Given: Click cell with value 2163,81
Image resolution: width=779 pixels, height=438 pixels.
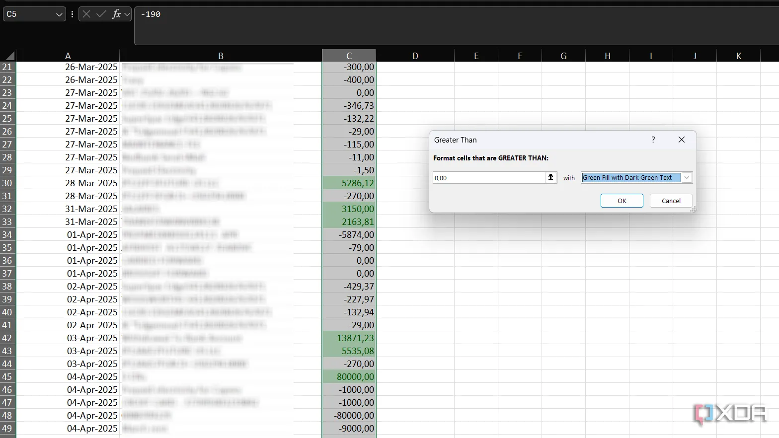Looking at the screenshot, I should 349,222.
